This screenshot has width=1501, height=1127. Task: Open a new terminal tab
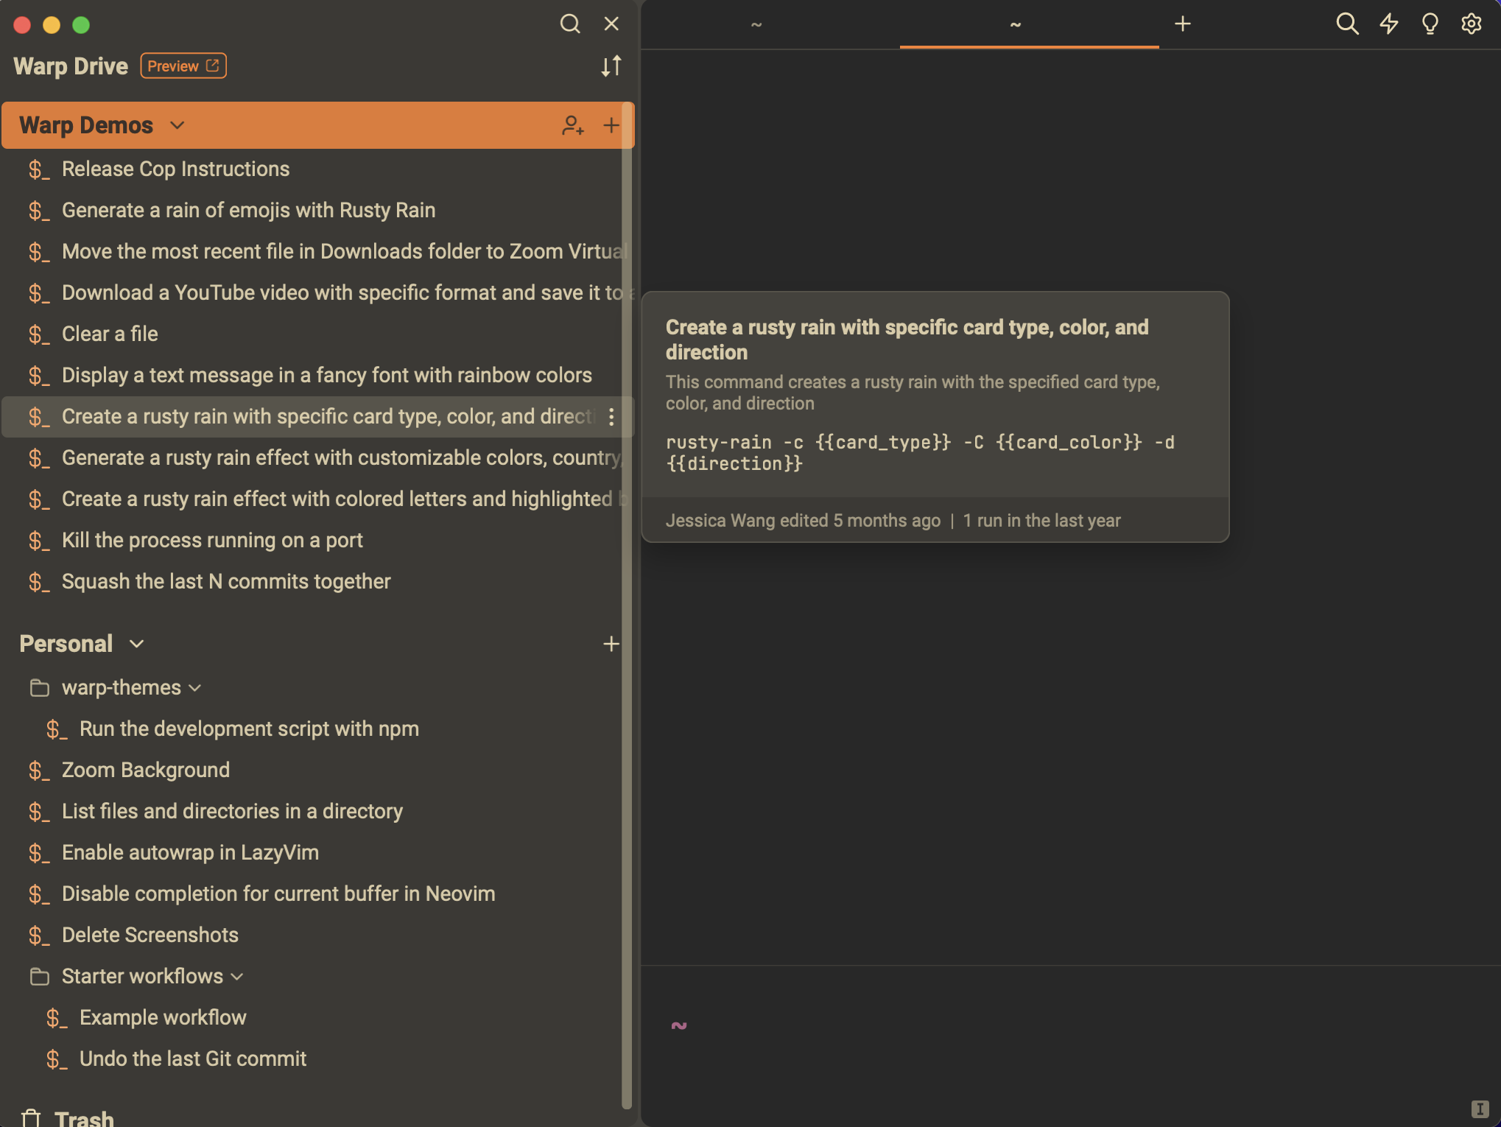(x=1182, y=24)
